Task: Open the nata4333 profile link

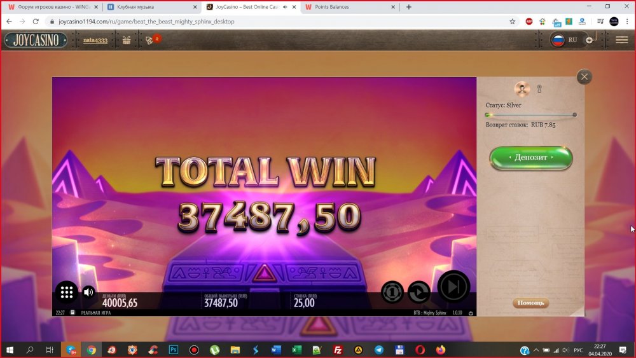Action: [x=95, y=40]
